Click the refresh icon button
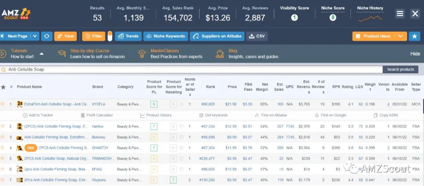 [x=47, y=36]
